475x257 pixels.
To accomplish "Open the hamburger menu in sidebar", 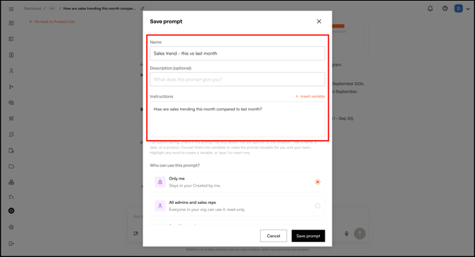I will (x=11, y=9).
